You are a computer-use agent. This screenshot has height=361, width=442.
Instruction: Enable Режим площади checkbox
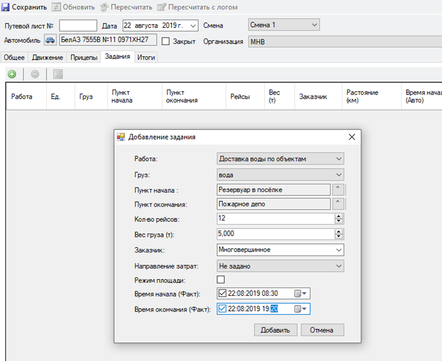(221, 280)
